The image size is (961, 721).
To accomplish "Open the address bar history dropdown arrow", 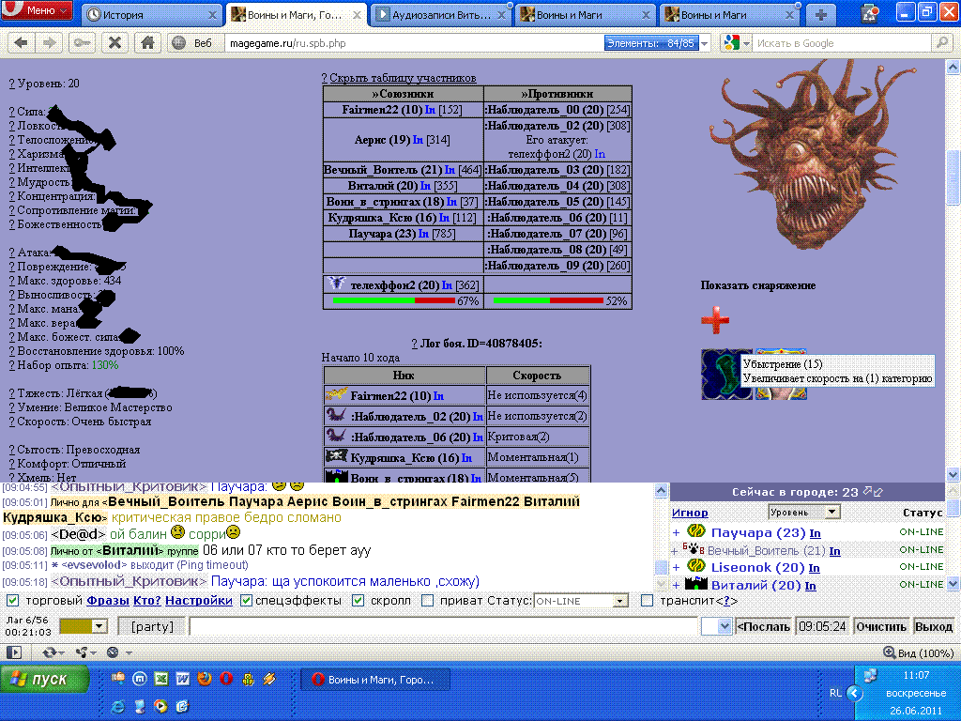I will tap(705, 43).
